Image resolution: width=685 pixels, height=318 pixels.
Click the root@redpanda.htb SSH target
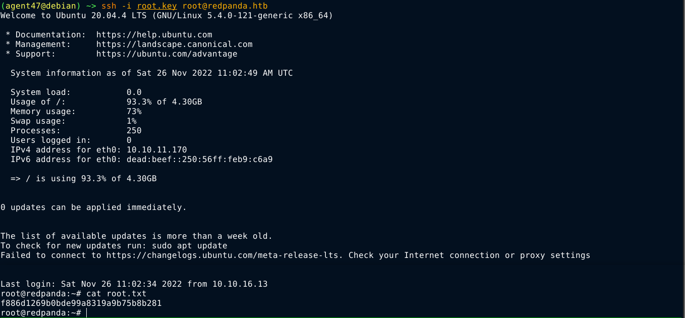point(224,6)
